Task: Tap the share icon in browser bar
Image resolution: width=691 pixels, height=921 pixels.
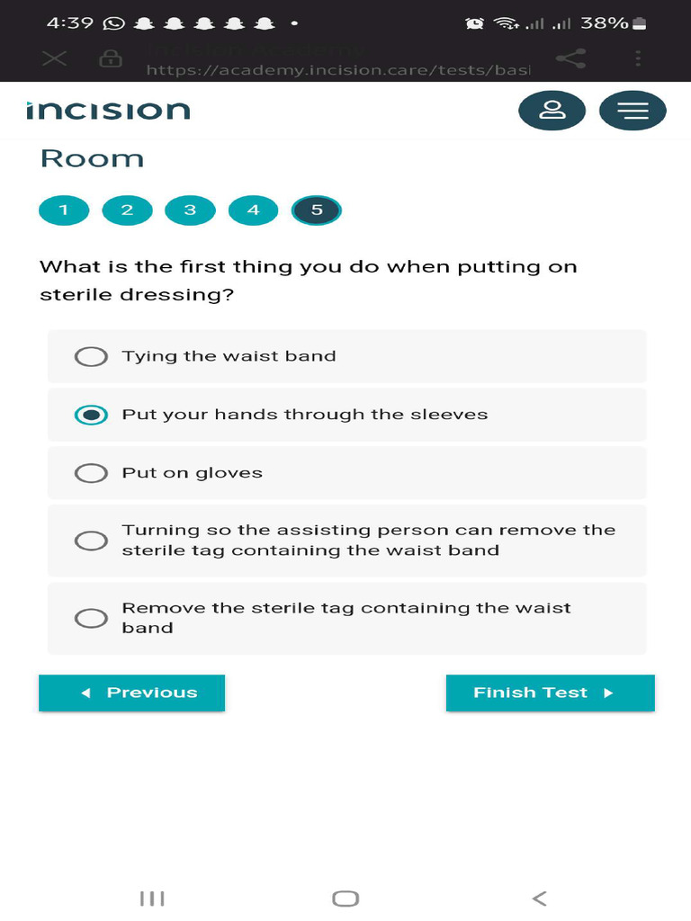Action: (570, 58)
